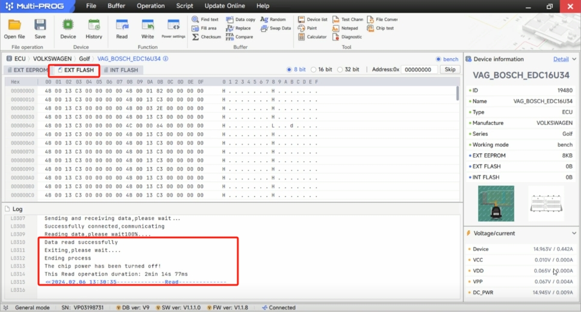Viewport: 581px width, 312px height.
Task: Open the ECU wiring diagram thumbnail
Action: coord(496,204)
